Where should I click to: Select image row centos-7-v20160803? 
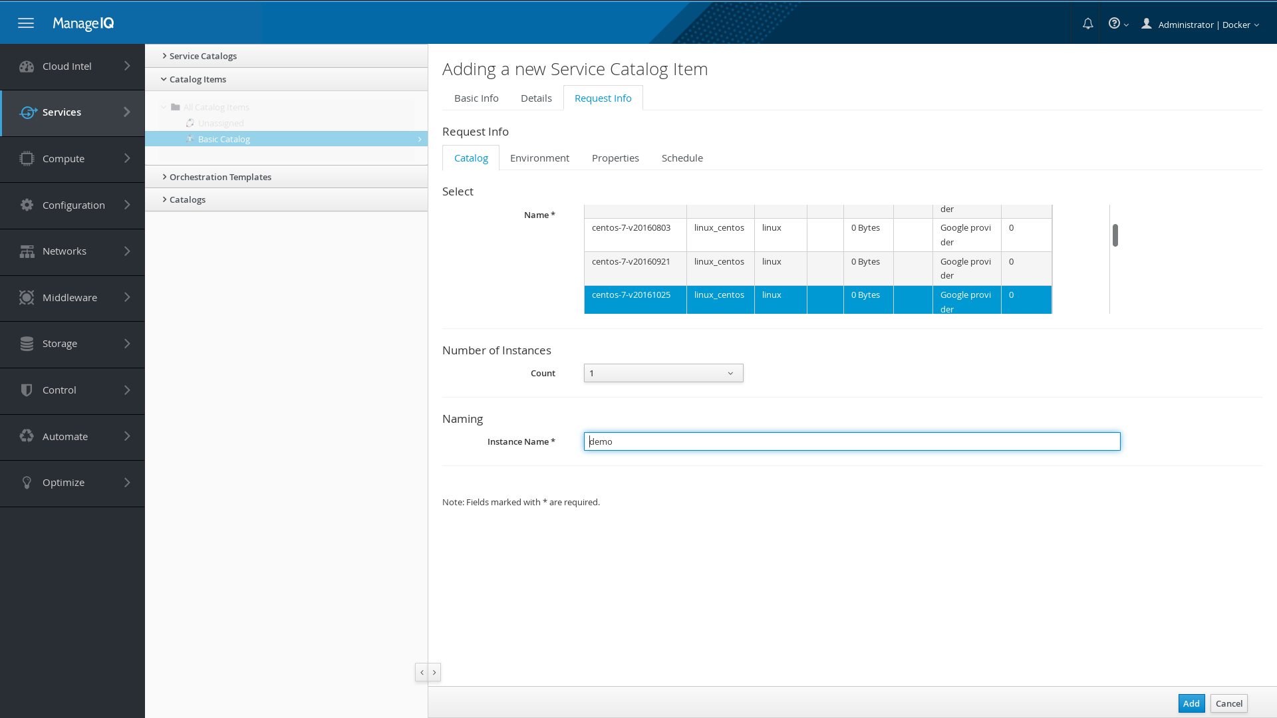pyautogui.click(x=818, y=235)
